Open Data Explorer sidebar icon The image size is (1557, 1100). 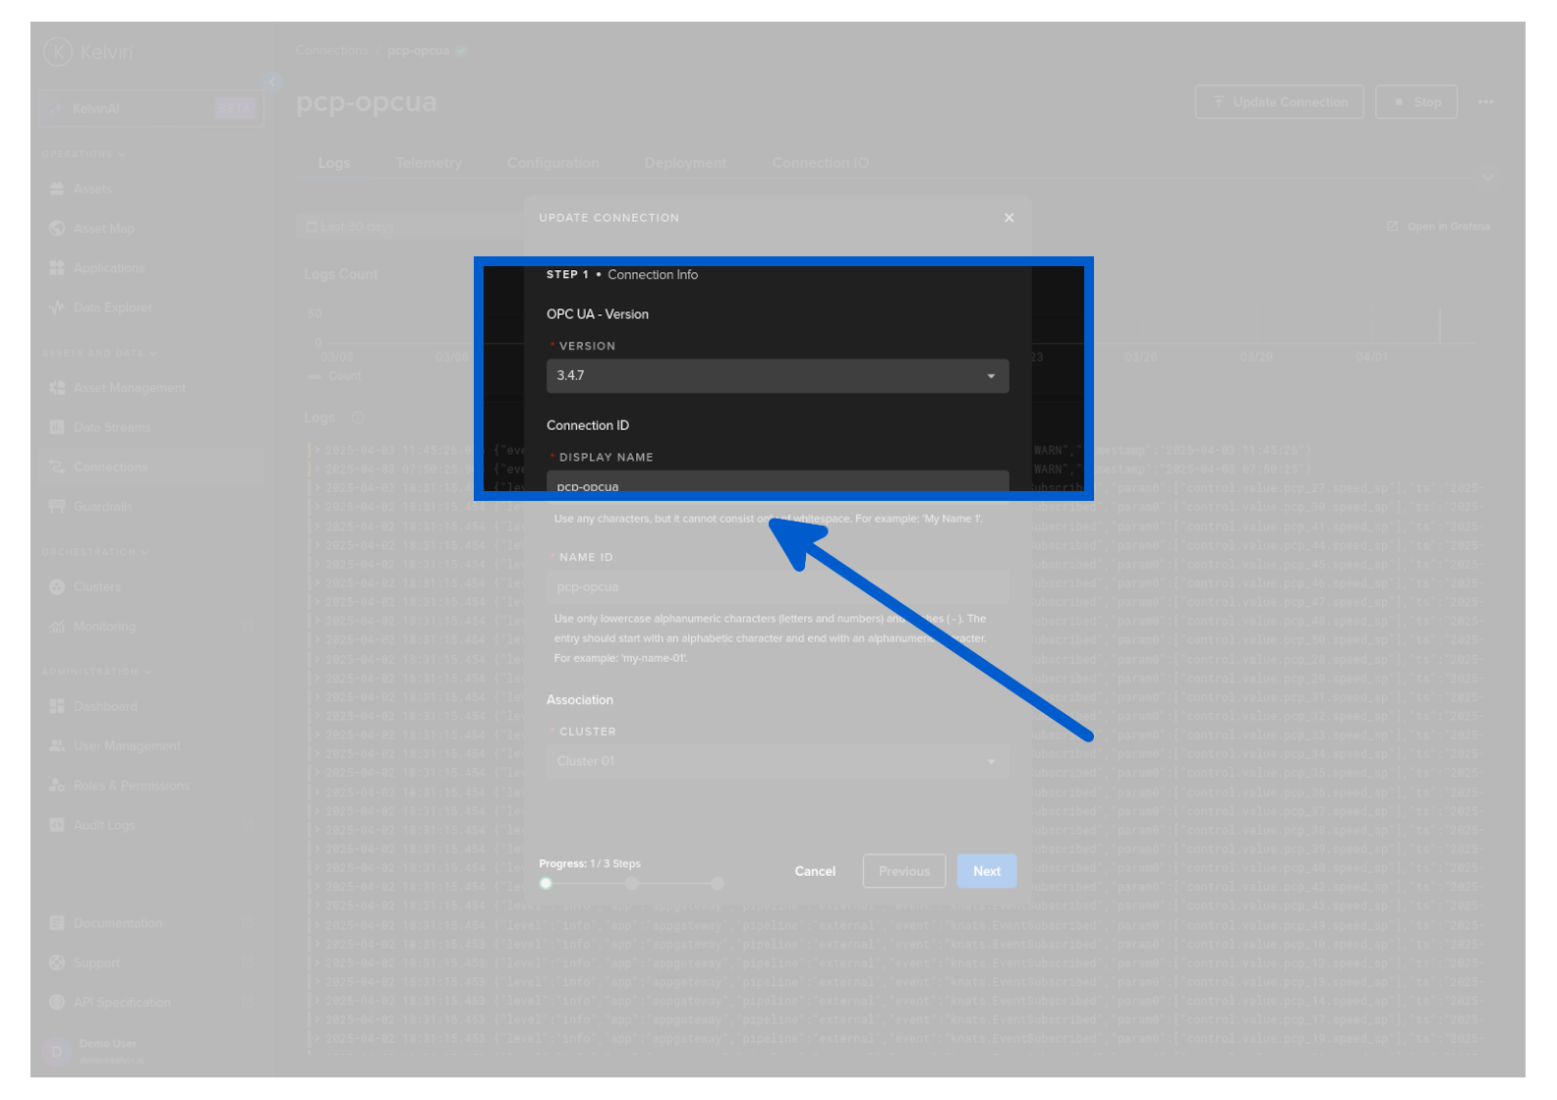[57, 307]
